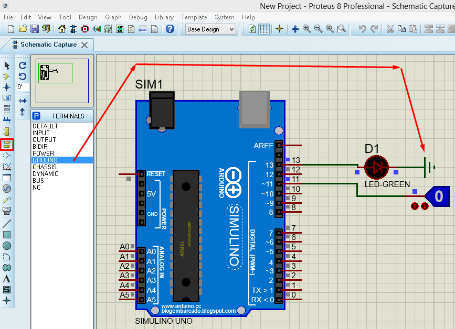455x329 pixels.
Task: Copy the selected schematic objects
Action: pos(401,29)
